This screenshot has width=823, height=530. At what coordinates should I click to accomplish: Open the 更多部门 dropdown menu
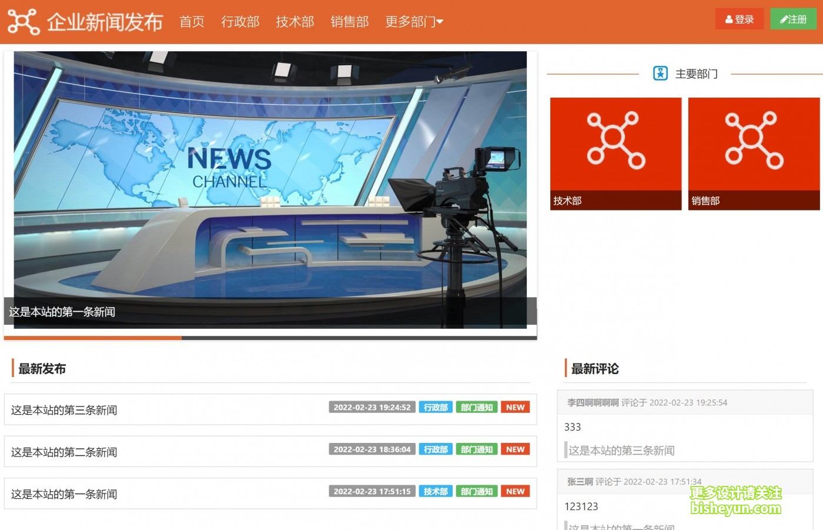(413, 22)
